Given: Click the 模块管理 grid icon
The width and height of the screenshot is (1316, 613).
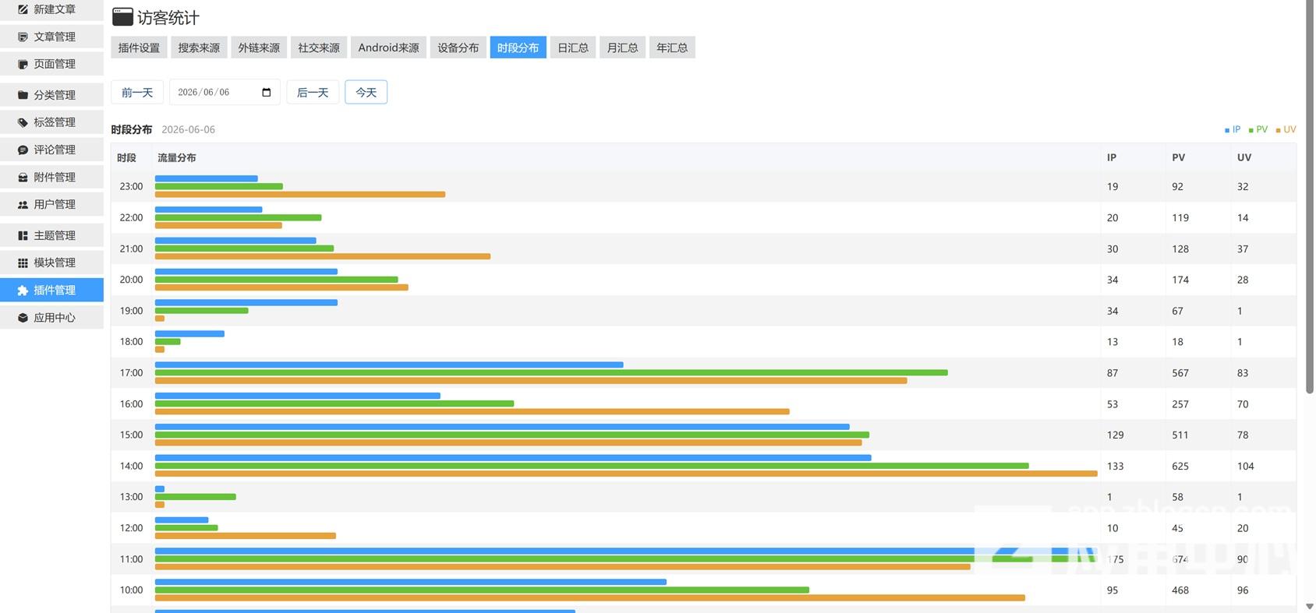Looking at the screenshot, I should click(23, 262).
